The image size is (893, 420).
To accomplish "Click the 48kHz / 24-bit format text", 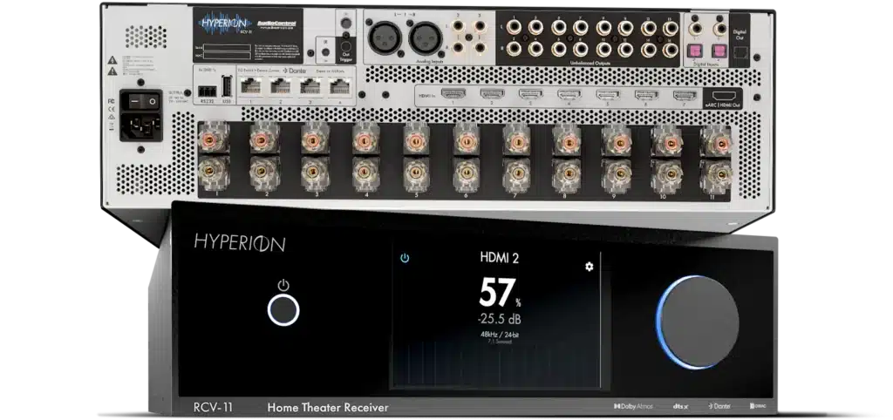I will [x=500, y=335].
